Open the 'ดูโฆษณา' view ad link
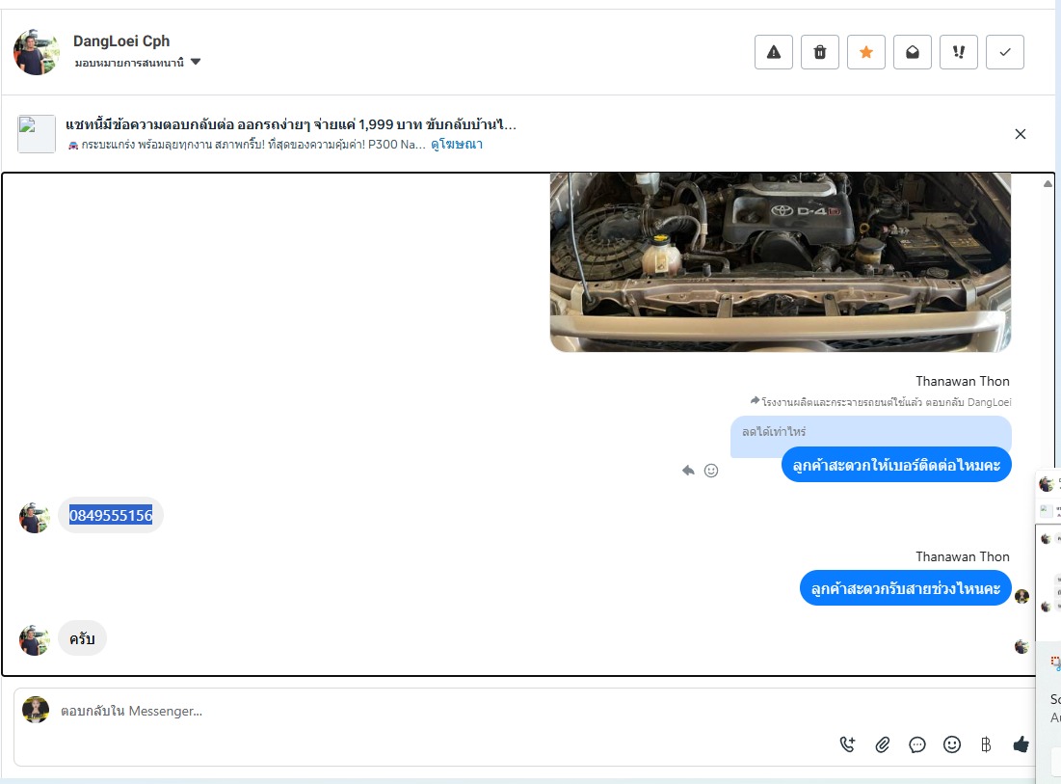Image resolution: width=1061 pixels, height=784 pixels. 457,145
